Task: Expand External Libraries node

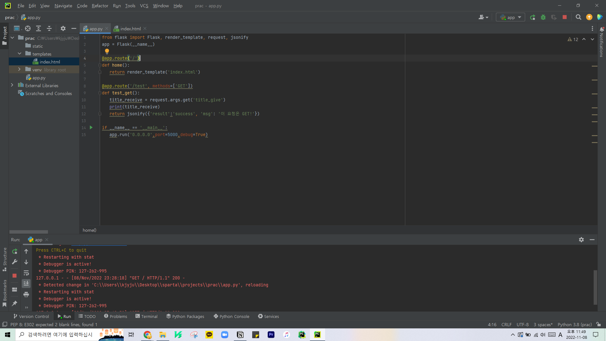Action: [x=12, y=85]
